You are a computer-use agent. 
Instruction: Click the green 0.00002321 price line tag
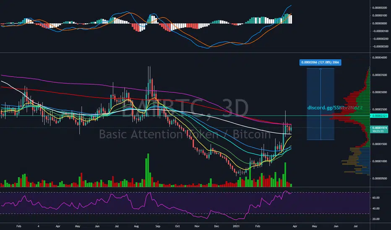[379, 116]
